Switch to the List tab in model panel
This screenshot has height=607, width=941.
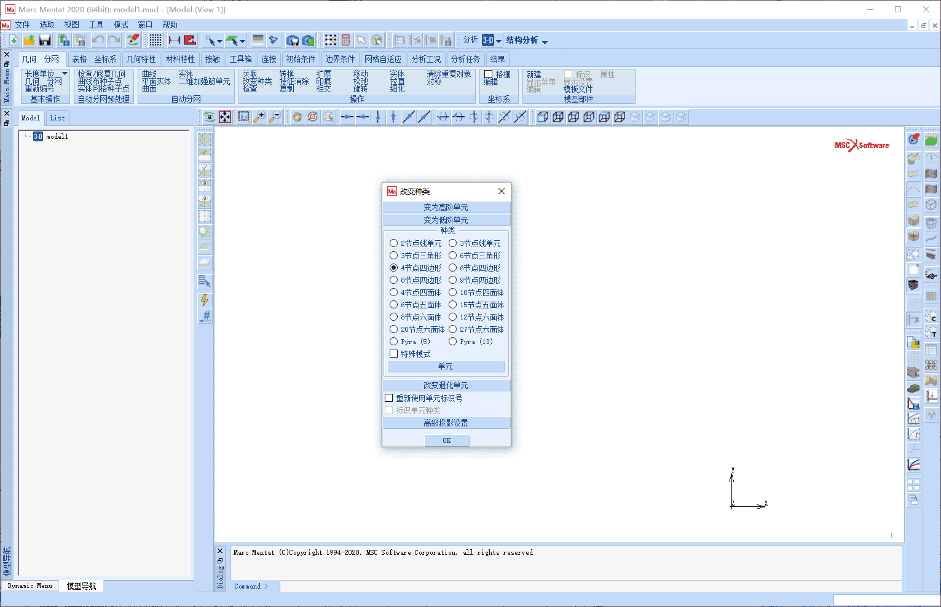57,118
